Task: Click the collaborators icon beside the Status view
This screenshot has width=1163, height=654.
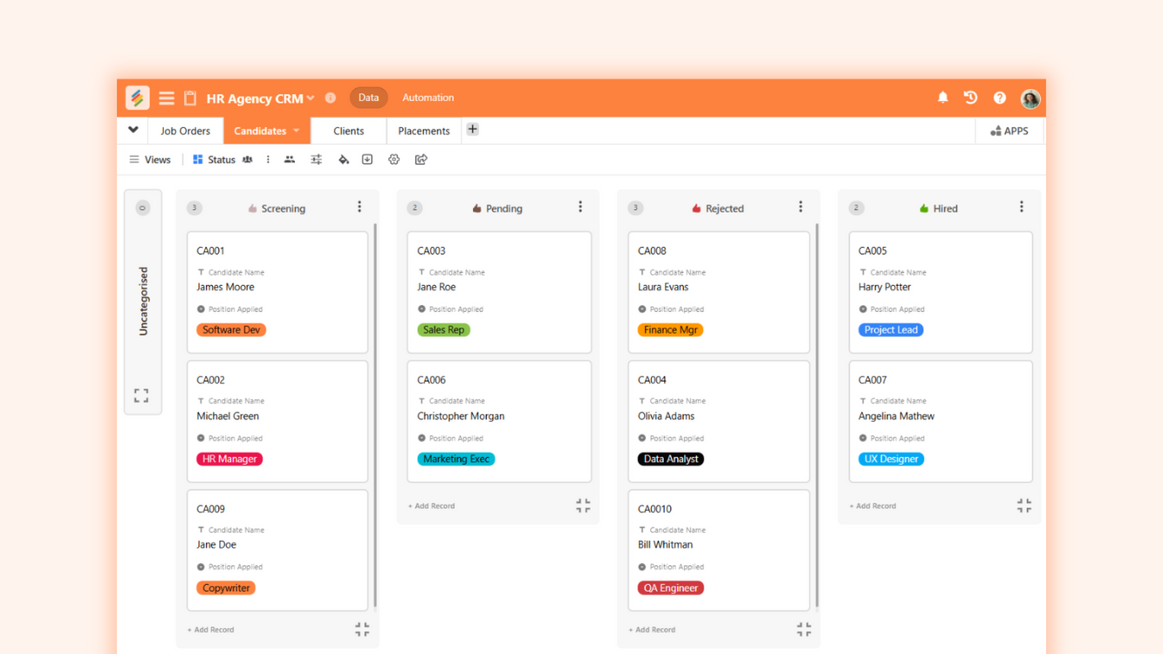Action: pos(248,160)
